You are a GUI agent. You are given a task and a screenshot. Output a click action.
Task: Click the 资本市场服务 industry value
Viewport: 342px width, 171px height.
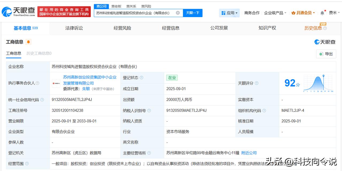click(x=178, y=132)
